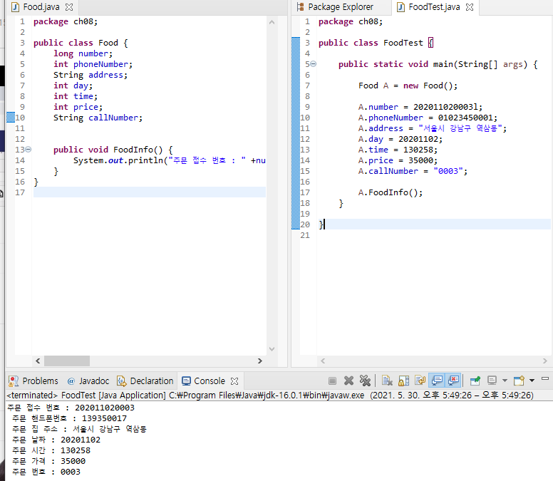The width and height of the screenshot is (553, 481).
Task: Click 'int phoneNumber;' in Food.java
Action: (93, 64)
